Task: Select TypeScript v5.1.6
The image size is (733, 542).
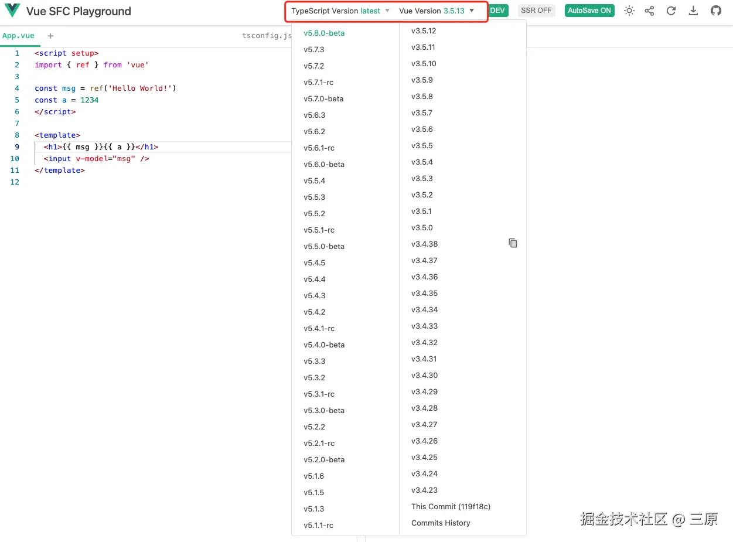Action: (314, 476)
